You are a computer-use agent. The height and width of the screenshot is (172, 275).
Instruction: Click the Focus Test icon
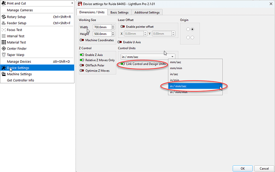tap(4, 30)
